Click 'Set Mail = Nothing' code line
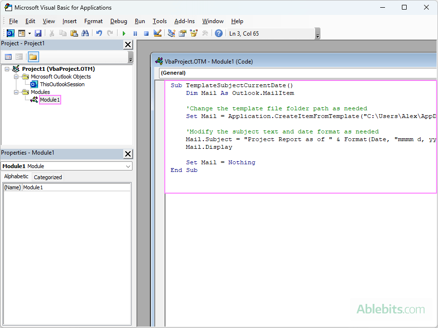This screenshot has height=328, width=438. [221, 162]
